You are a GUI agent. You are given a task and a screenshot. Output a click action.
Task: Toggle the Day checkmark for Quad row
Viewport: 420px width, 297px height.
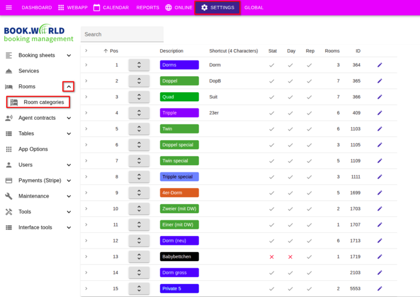(290, 97)
